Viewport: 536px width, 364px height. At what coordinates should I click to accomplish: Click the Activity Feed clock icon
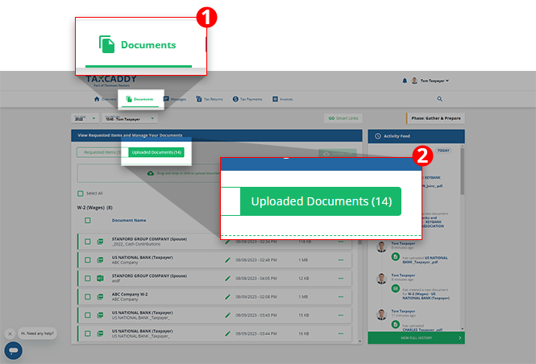[378, 136]
